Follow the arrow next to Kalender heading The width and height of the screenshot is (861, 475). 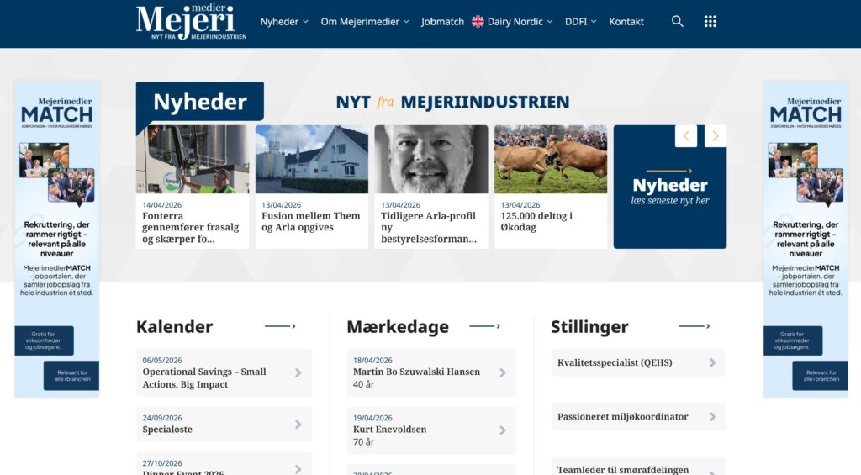(280, 326)
